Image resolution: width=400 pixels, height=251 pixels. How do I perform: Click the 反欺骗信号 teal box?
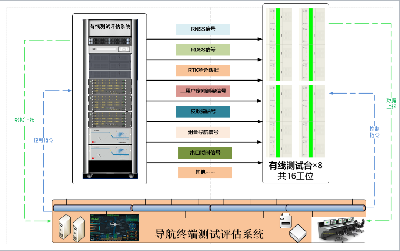[203, 112]
